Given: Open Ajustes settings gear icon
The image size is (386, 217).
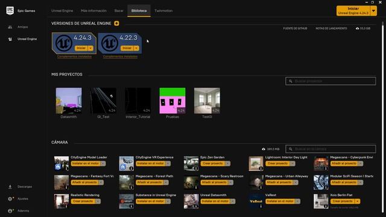Looking at the screenshot, I should (x=10, y=199).
